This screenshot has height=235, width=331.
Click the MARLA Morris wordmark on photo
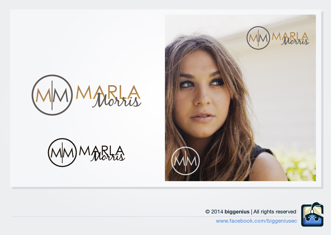point(290,39)
